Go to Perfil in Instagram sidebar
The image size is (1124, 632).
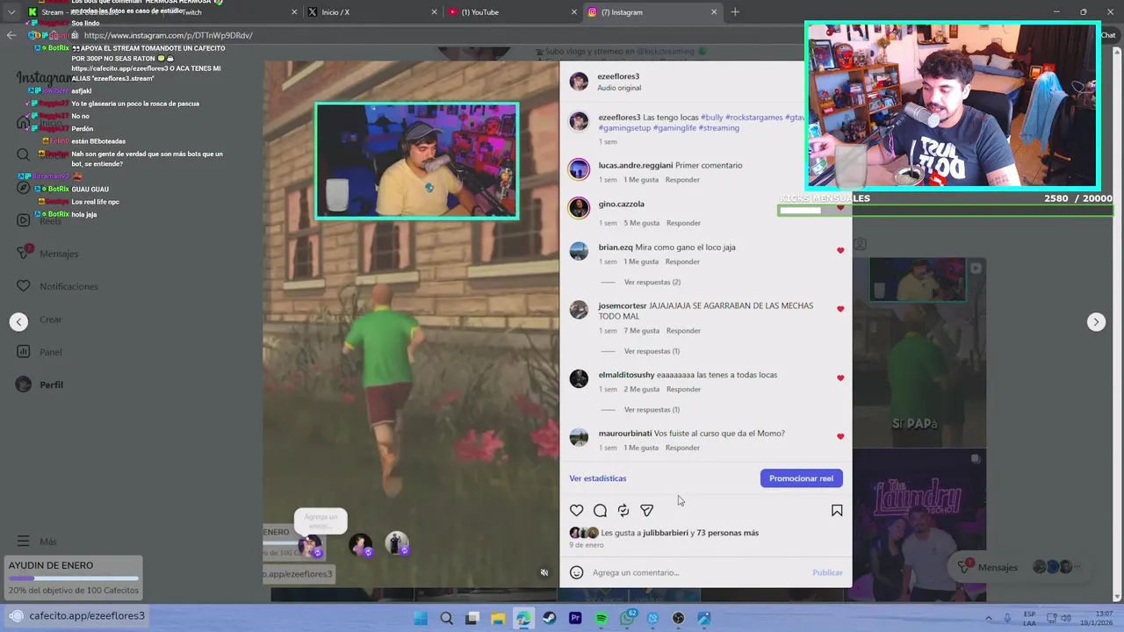point(40,384)
